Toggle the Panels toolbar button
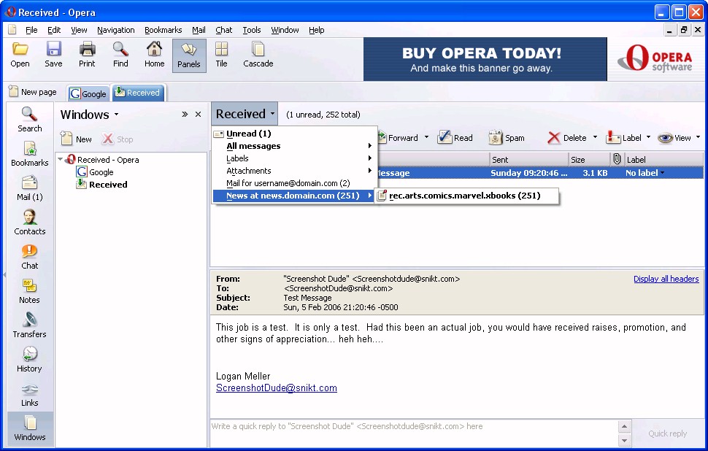The width and height of the screenshot is (708, 451). 189,55
